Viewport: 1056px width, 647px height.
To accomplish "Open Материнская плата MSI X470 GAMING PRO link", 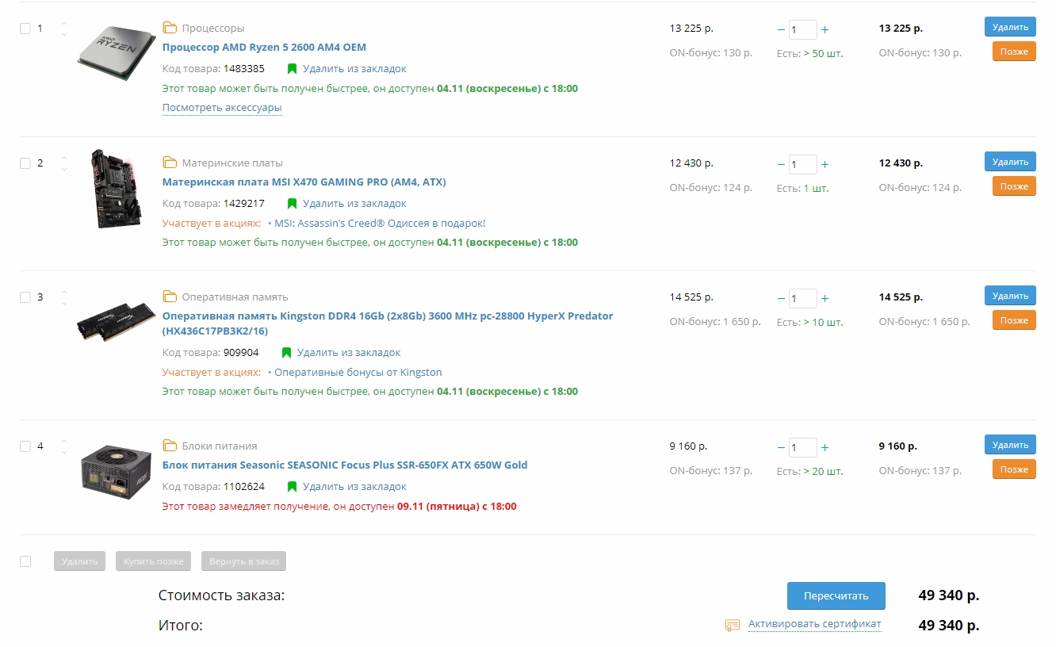I will (x=304, y=182).
